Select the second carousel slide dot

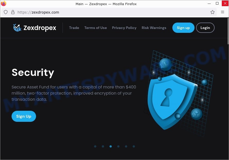click(103, 146)
